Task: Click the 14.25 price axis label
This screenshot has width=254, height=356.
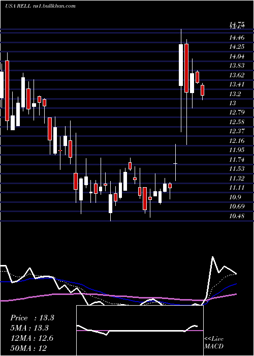Action: (237, 47)
